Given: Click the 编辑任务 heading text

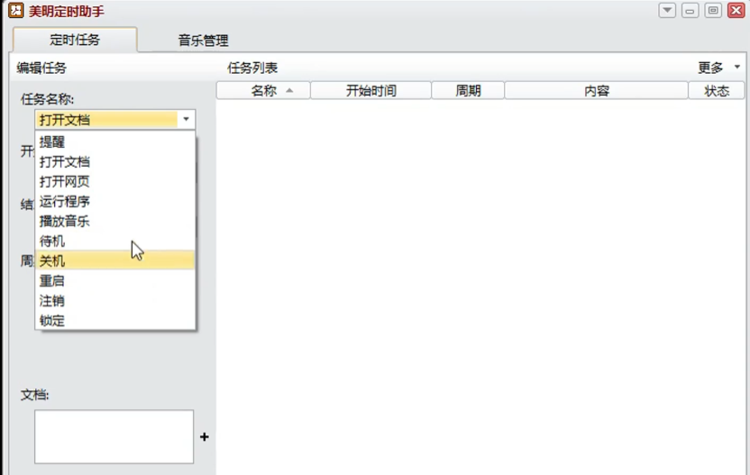Looking at the screenshot, I should [41, 68].
